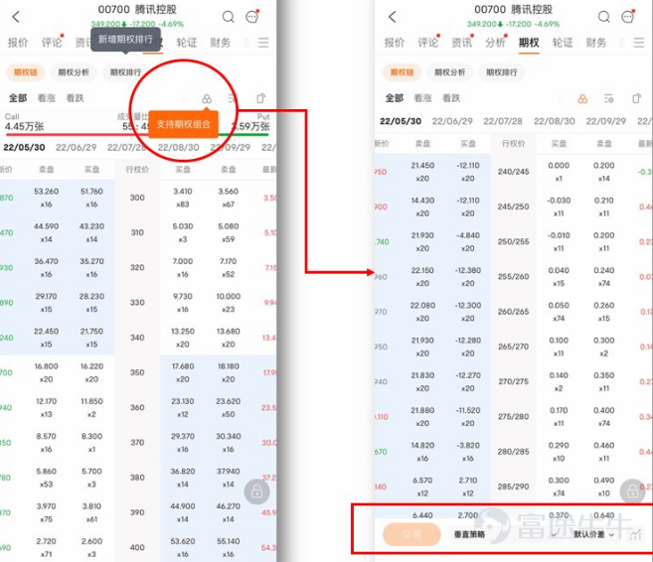The height and width of the screenshot is (562, 653).
Task: Tap the orange 交易 button
Action: pyautogui.click(x=411, y=534)
